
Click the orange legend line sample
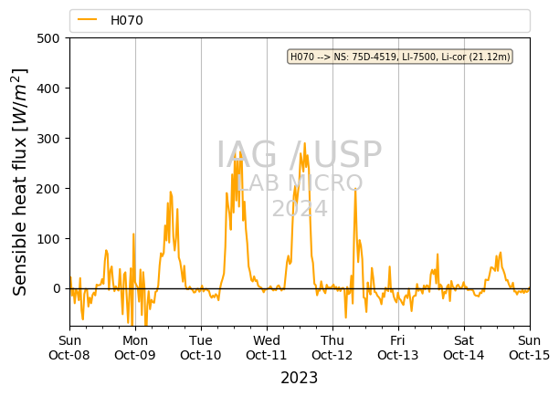[88, 20]
